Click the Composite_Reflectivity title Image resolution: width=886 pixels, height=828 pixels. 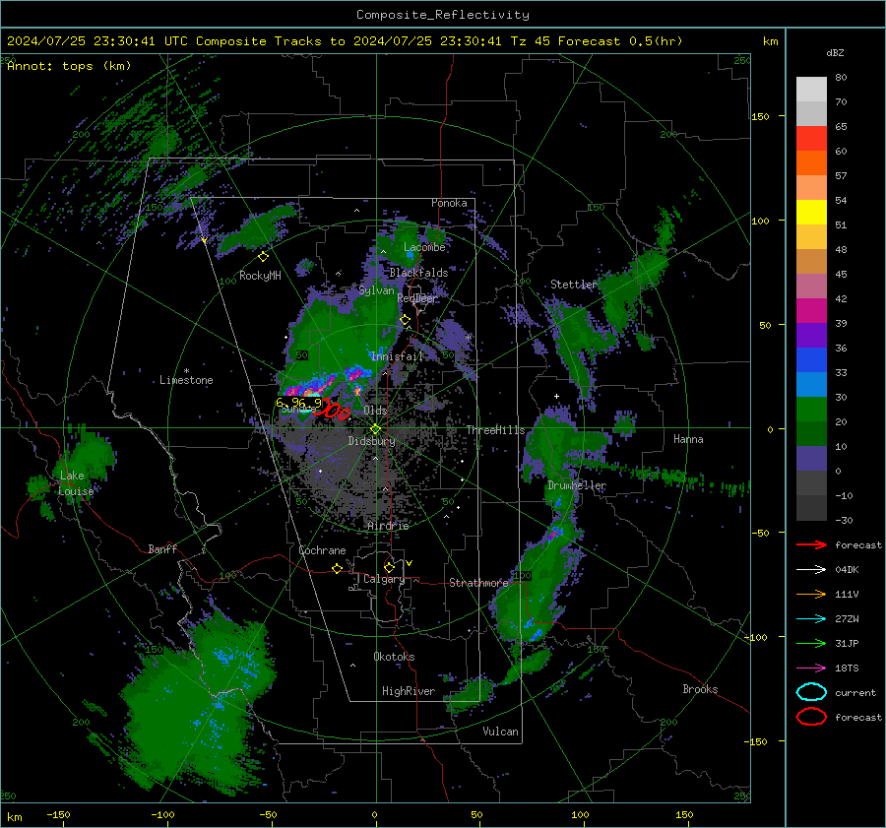click(443, 15)
